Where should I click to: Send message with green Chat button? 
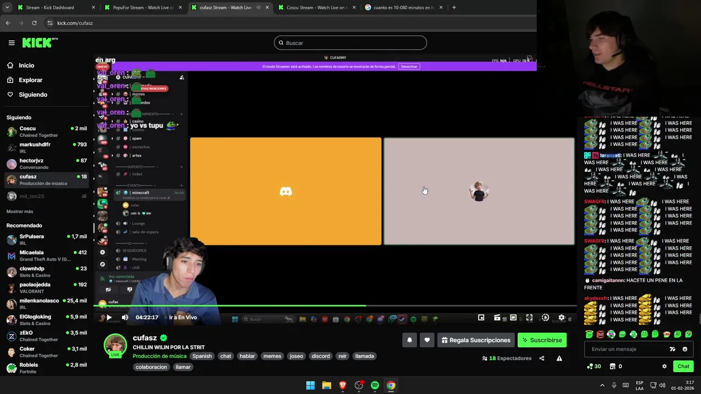click(x=683, y=367)
